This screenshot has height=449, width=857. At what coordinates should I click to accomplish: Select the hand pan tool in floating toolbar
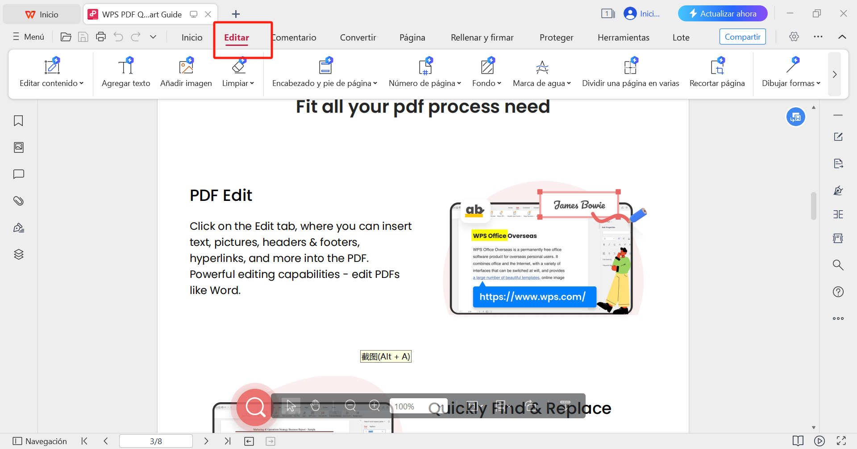[x=315, y=405]
